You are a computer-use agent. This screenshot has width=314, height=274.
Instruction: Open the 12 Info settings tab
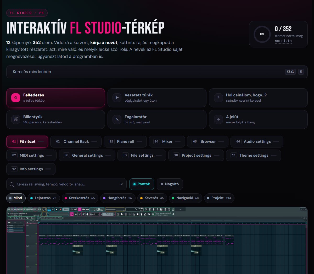(x=31, y=169)
